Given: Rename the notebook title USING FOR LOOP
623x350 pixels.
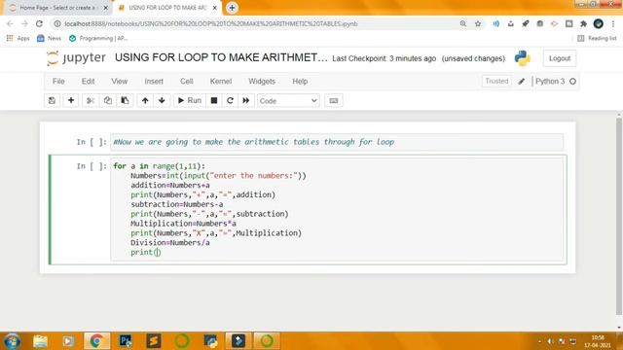Looking at the screenshot, I should [x=221, y=57].
